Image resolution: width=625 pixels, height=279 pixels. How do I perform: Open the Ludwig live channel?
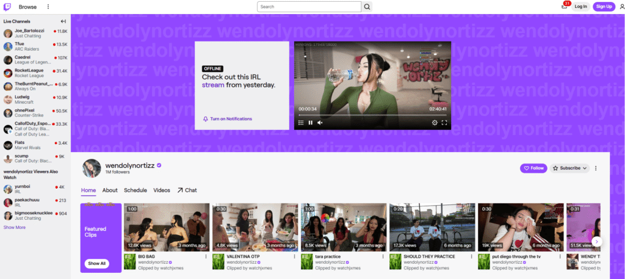click(x=35, y=100)
